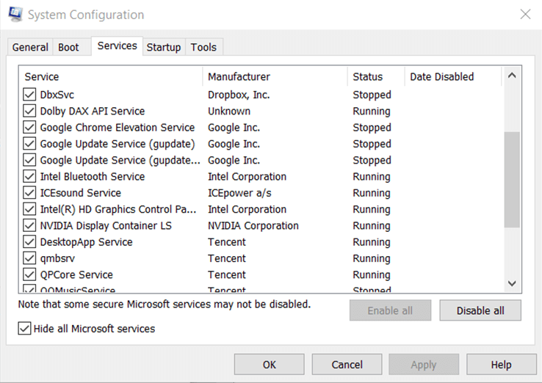The width and height of the screenshot is (542, 383).
Task: Click the Stopped status in DbxSvc row
Action: [372, 95]
